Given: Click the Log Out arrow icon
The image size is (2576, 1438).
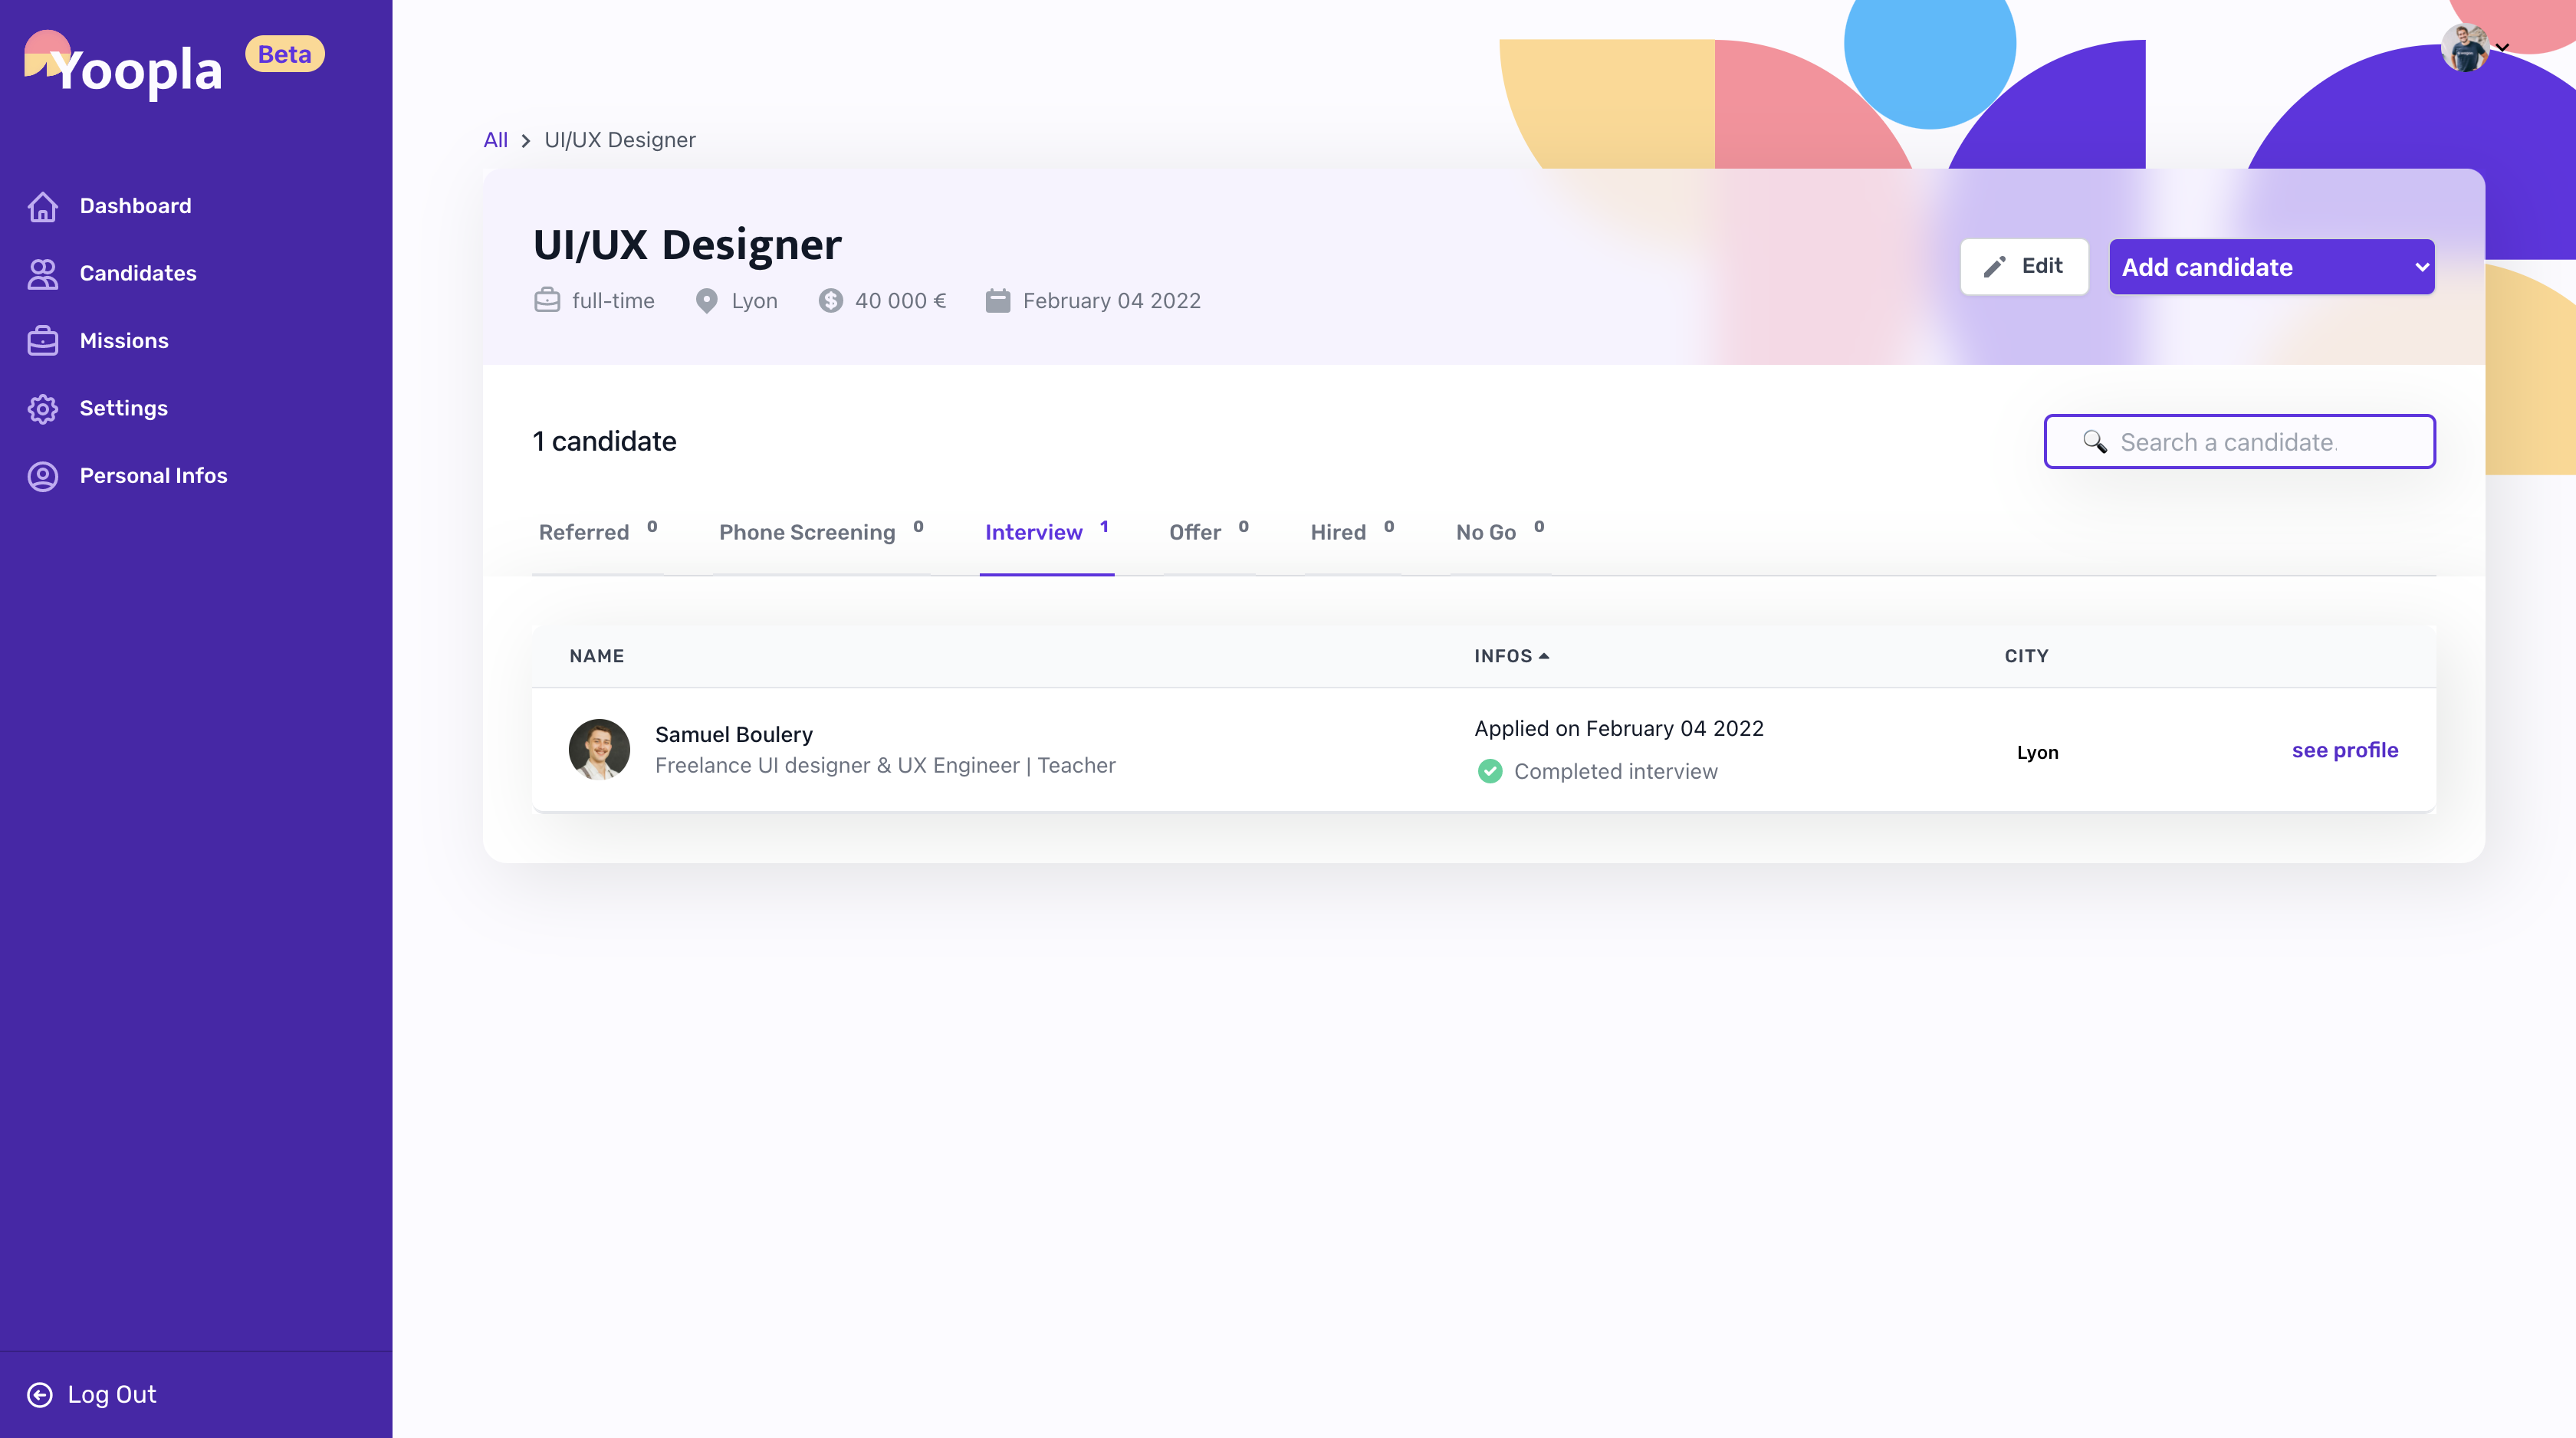Looking at the screenshot, I should [x=40, y=1395].
